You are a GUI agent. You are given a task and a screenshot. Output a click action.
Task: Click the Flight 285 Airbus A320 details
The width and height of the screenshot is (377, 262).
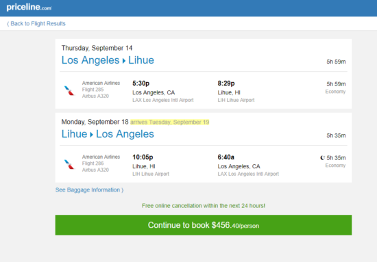click(x=95, y=93)
